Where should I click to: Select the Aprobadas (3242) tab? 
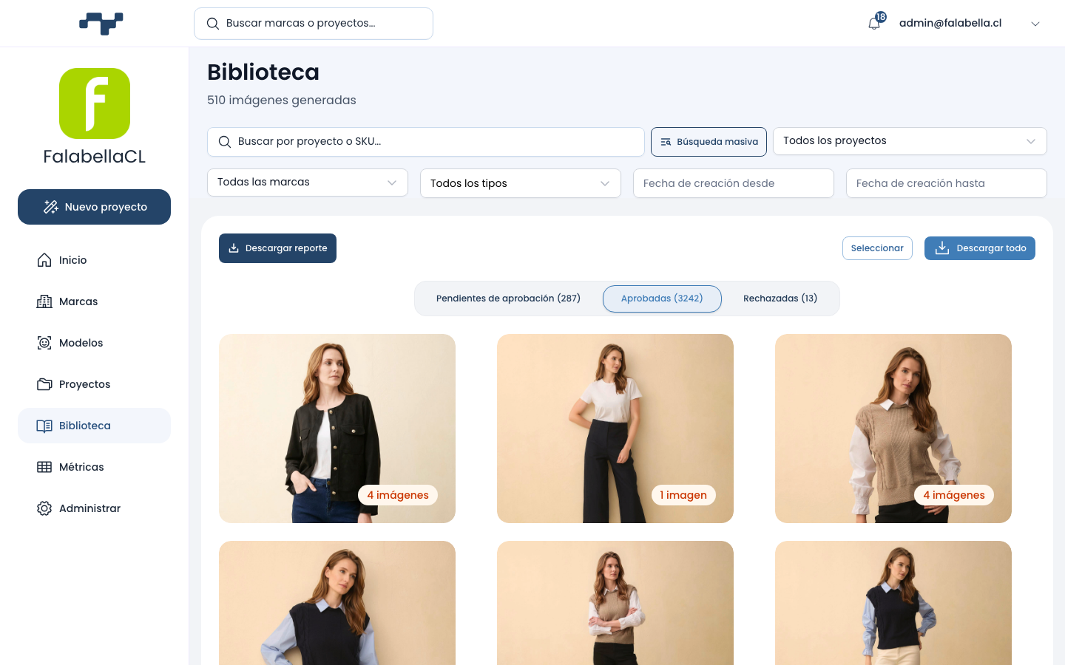662,299
